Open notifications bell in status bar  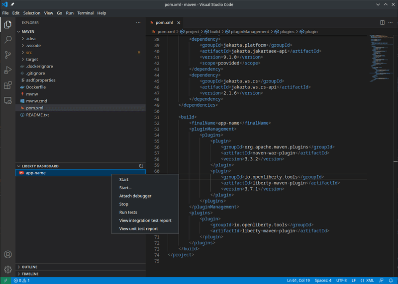point(391,281)
